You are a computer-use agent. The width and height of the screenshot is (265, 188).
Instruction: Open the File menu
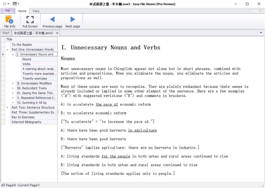point(8,11)
